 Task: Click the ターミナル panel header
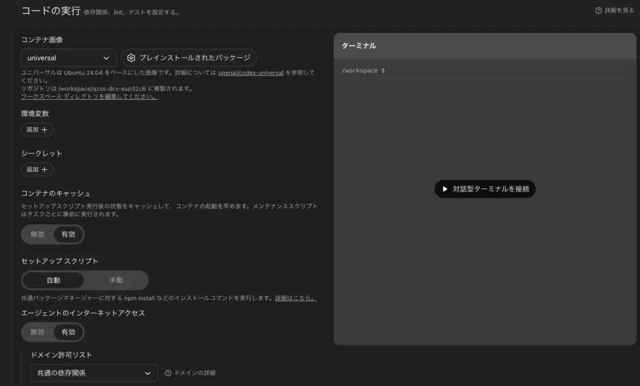[485, 46]
